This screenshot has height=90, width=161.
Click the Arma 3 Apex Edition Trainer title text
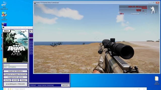coord(19,28)
